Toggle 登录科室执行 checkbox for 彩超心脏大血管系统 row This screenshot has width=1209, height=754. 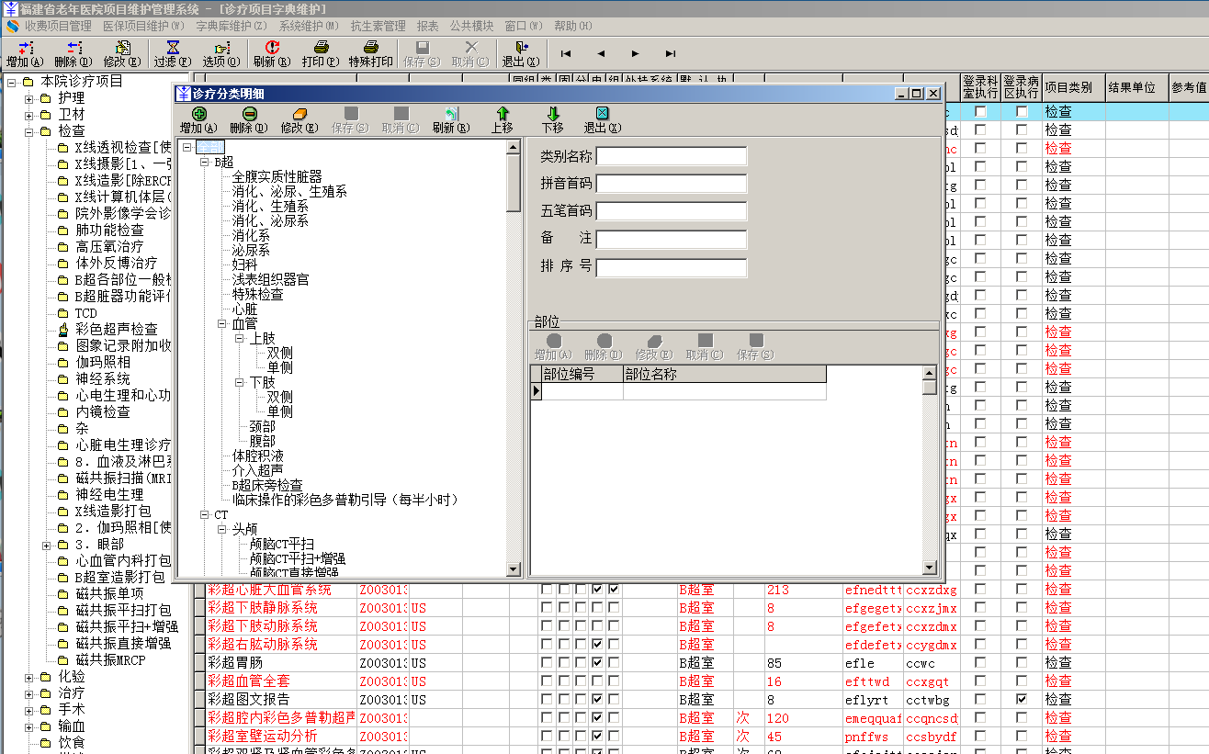(980, 589)
